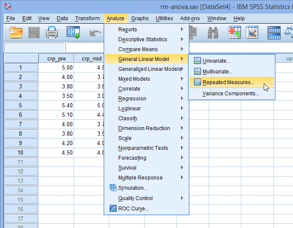The image size is (293, 228).
Task: Open the Utilities menu
Action: tap(164, 18)
